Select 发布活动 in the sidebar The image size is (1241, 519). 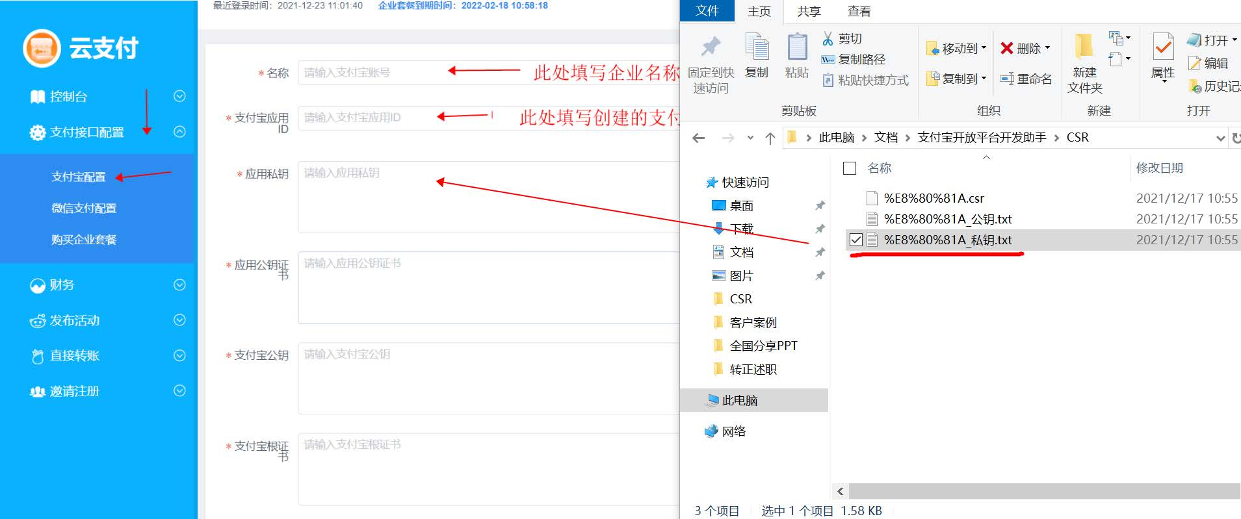pyautogui.click(x=75, y=321)
